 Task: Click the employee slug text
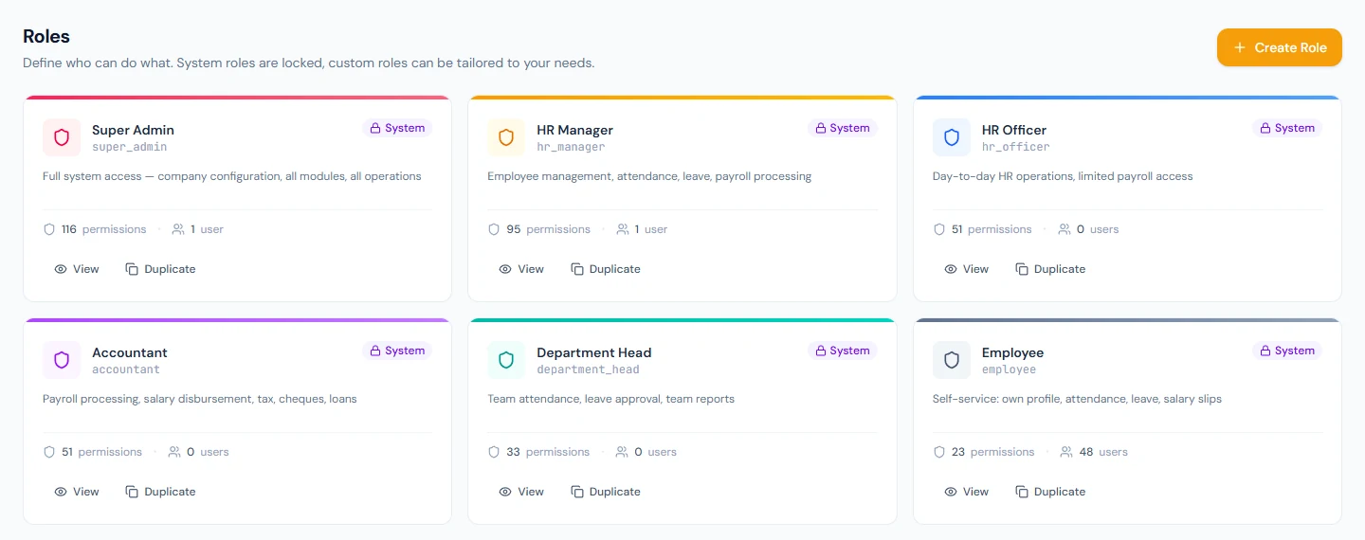click(x=1010, y=370)
